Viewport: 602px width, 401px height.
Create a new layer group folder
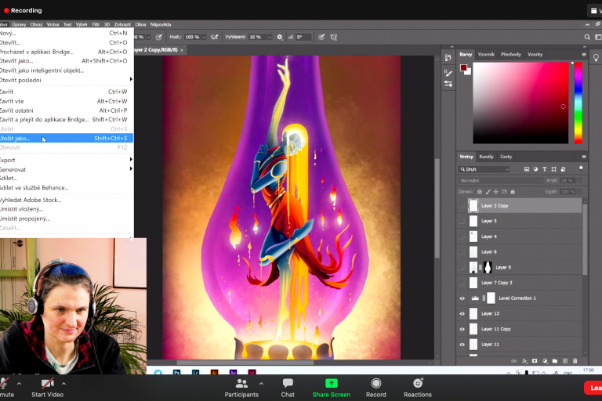tap(555, 360)
